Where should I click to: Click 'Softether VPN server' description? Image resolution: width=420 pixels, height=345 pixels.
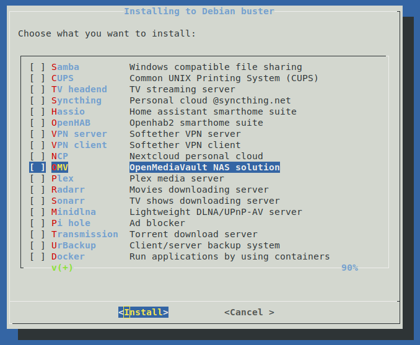pos(185,134)
